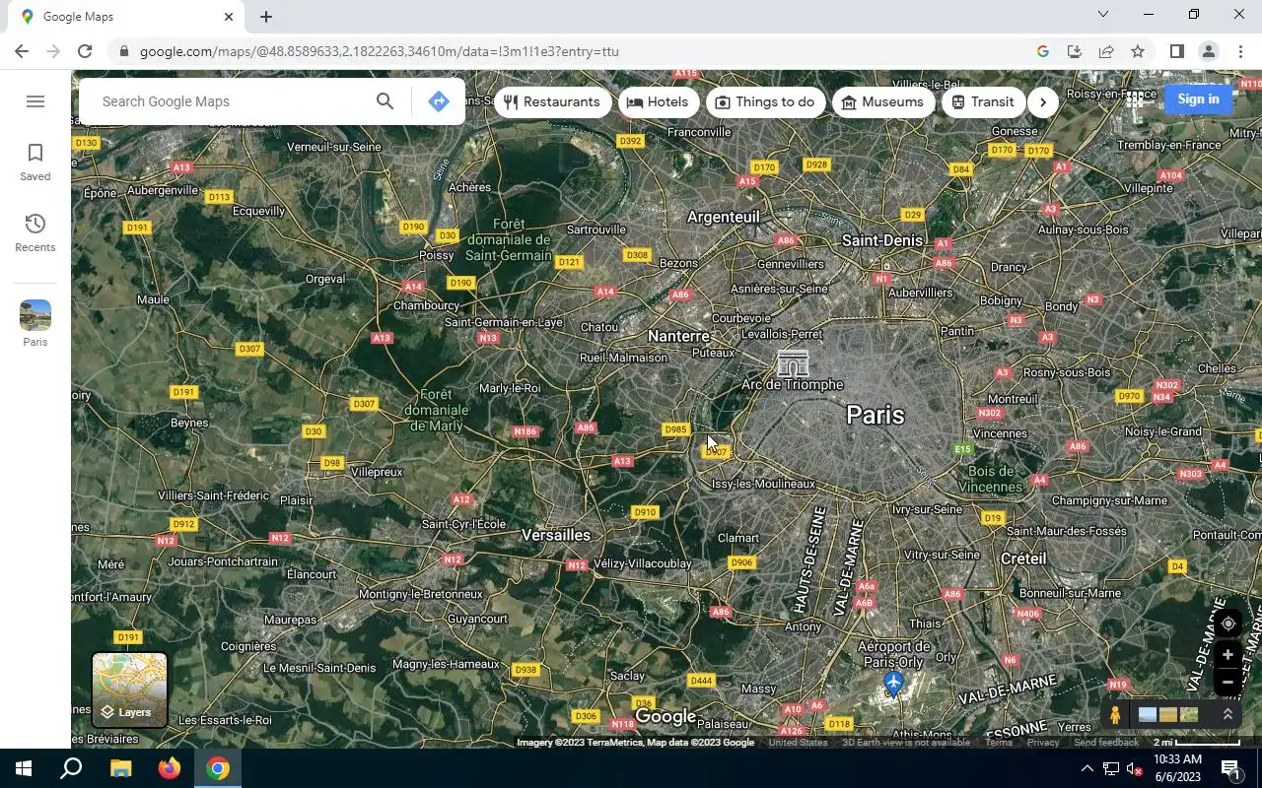Viewport: 1262px width, 788px height.
Task: View site information lock icon
Action: pos(123,51)
